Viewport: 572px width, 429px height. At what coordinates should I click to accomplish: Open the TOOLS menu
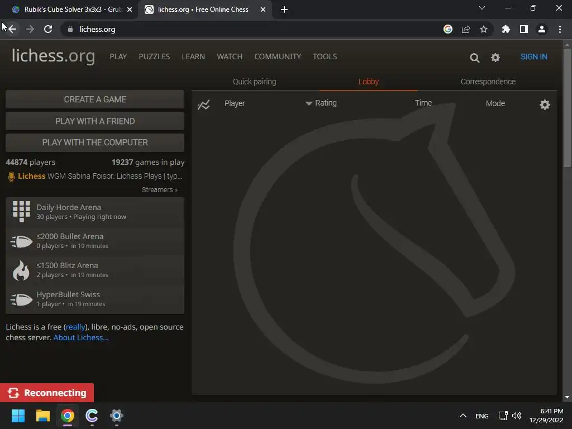coord(325,56)
